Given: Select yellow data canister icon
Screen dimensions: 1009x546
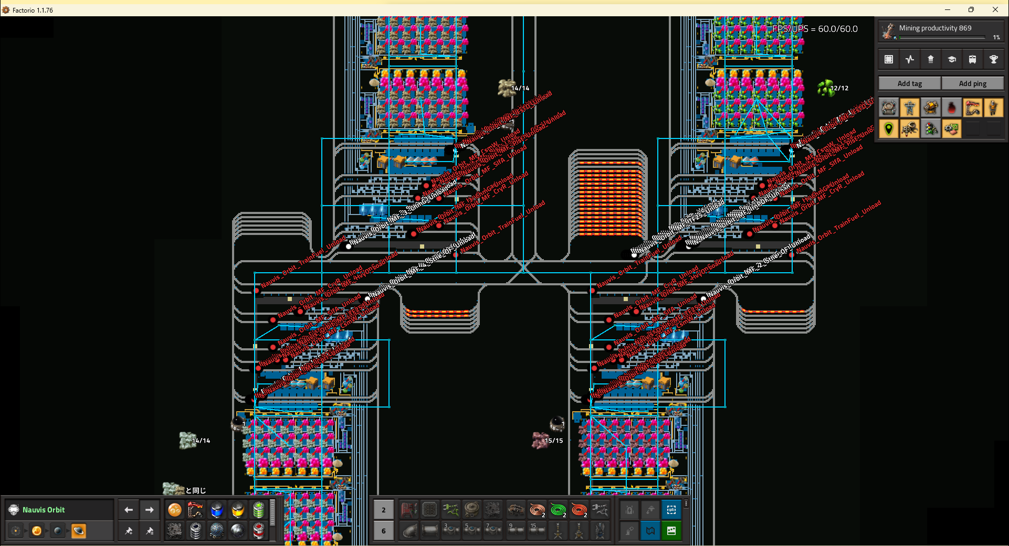Looking at the screenshot, I should (x=238, y=510).
